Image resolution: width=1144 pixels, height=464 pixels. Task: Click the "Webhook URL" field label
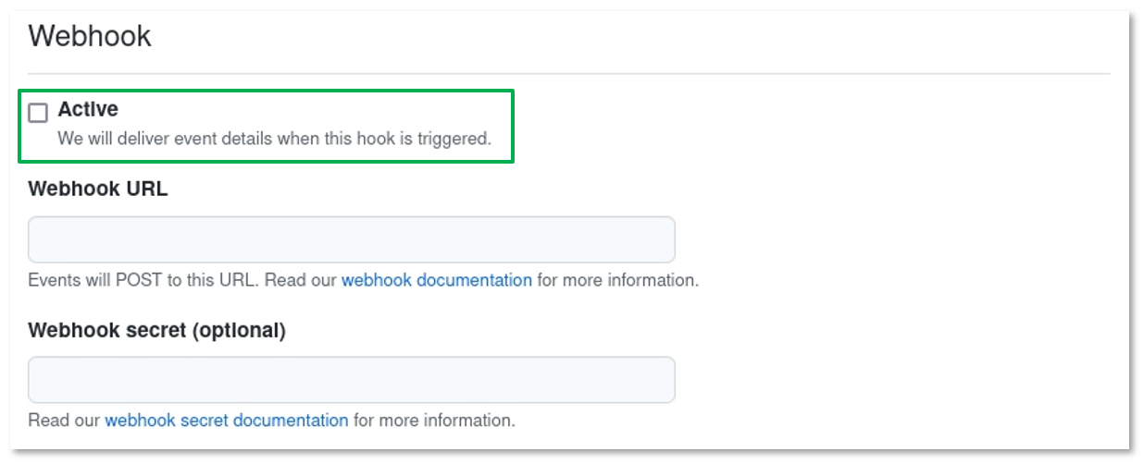click(98, 189)
